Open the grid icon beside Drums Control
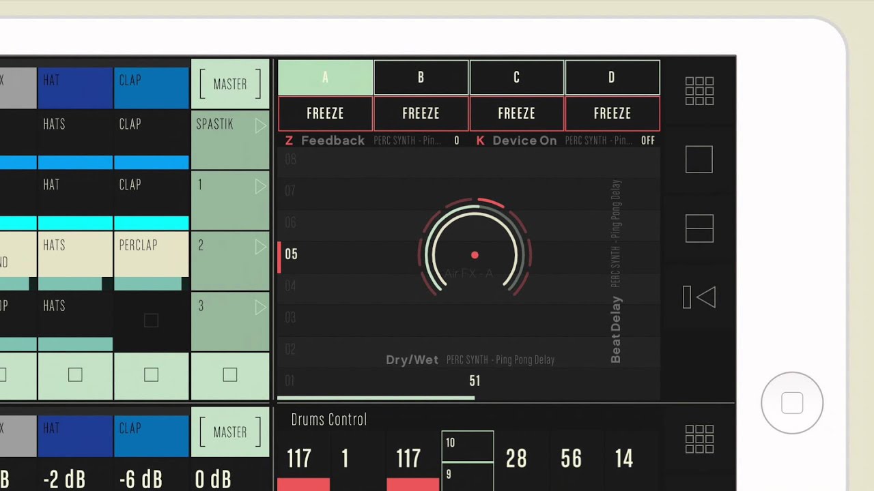 coord(699,439)
